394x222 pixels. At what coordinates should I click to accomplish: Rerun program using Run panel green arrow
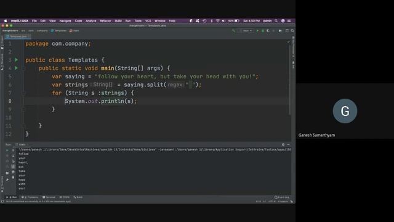[7, 150]
